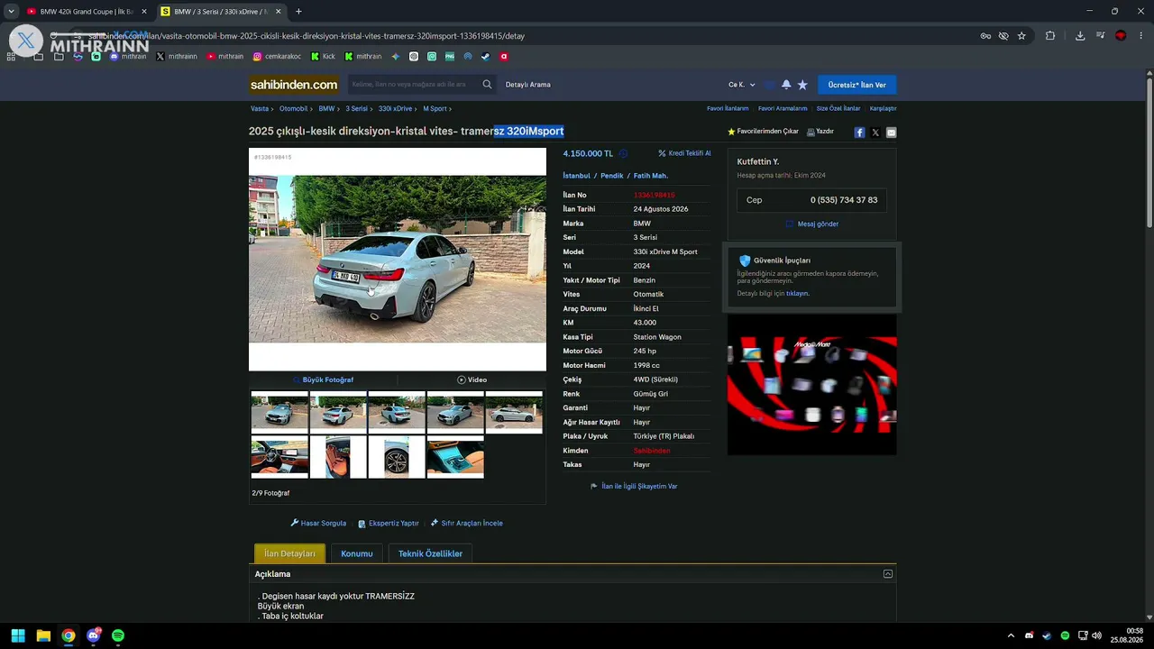
Task: Open the Teknik Özellikler tab
Action: tap(430, 553)
